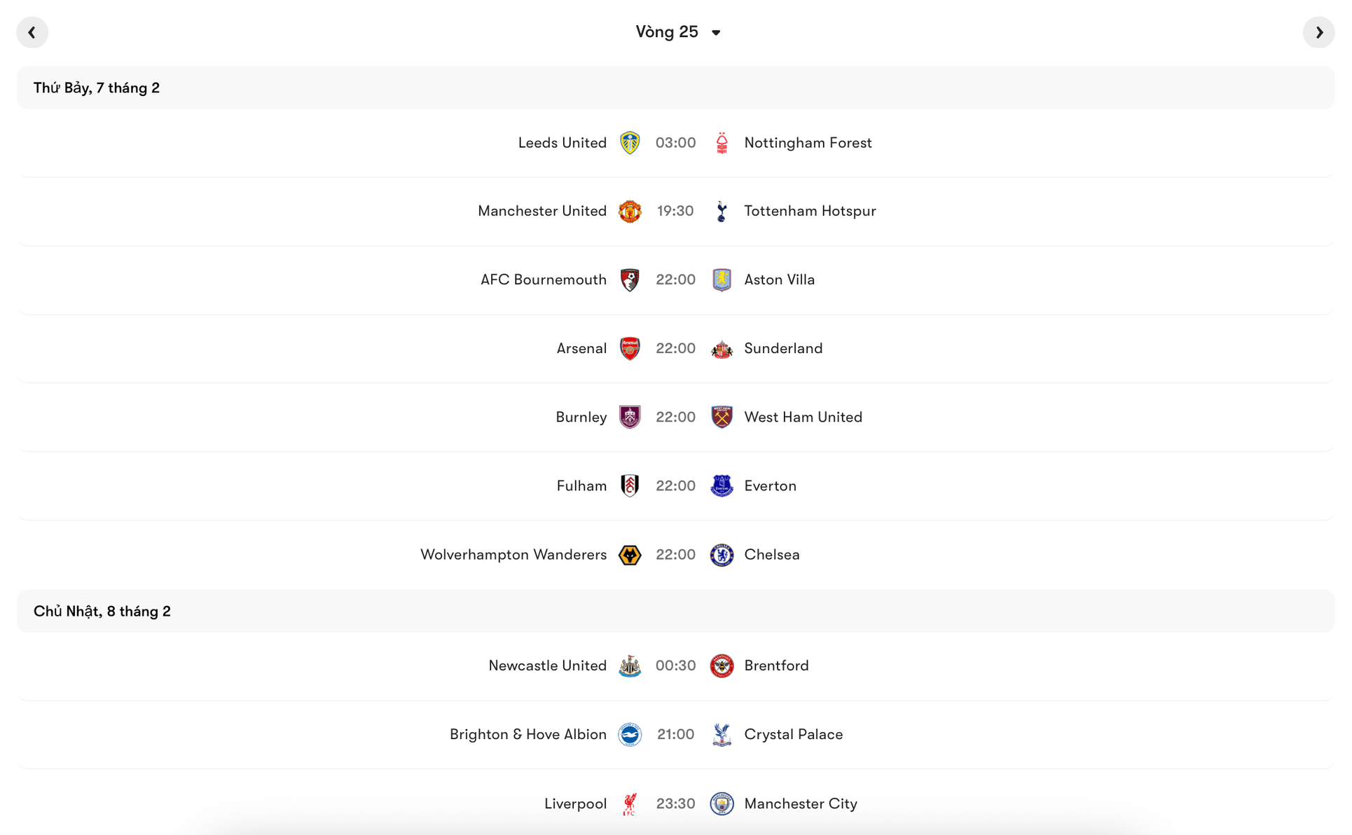Go to the next round with right arrow

point(1320,32)
